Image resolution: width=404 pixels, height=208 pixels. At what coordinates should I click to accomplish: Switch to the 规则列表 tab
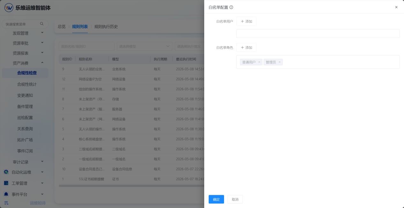80,26
